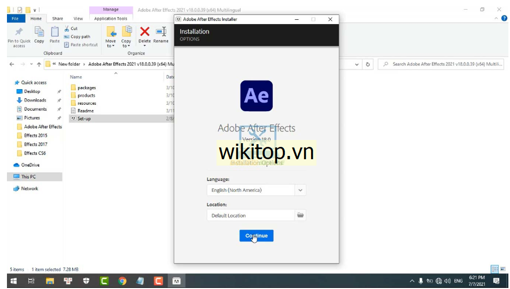Open Downloads in the navigation pane
The width and height of the screenshot is (510, 289).
point(35,100)
